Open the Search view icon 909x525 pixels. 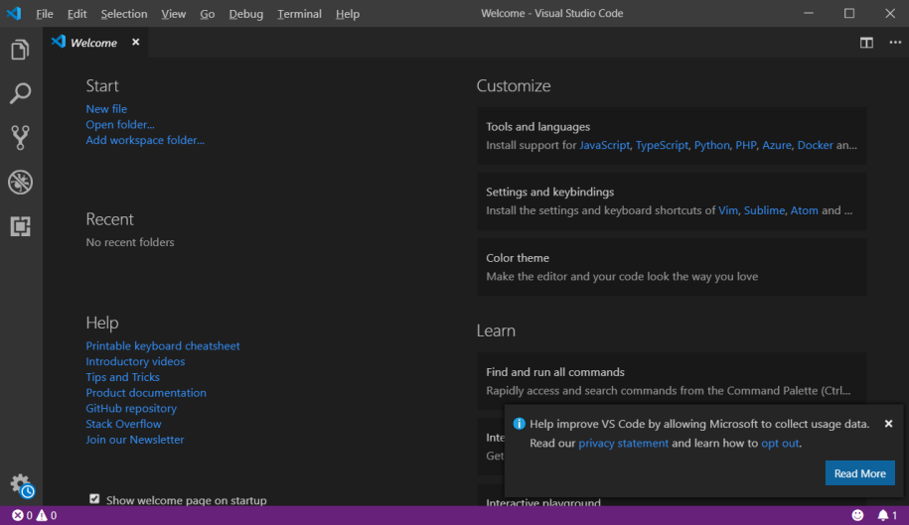coord(20,93)
